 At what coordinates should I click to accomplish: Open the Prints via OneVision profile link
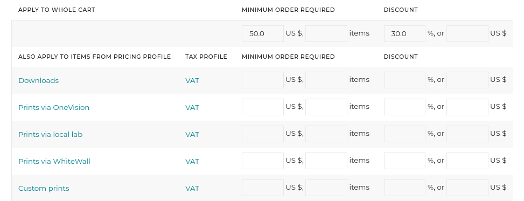click(54, 108)
